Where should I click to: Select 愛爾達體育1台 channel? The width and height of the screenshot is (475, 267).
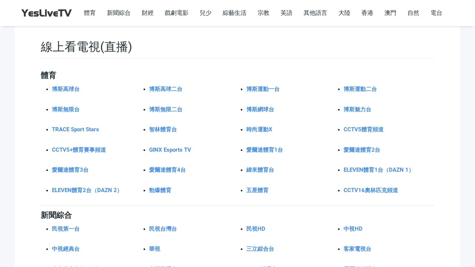click(x=265, y=150)
